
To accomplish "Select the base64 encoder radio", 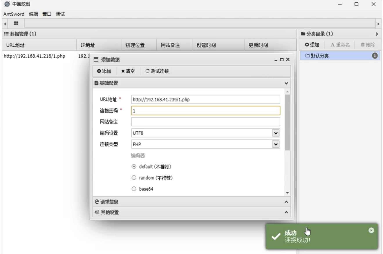I will (133, 189).
